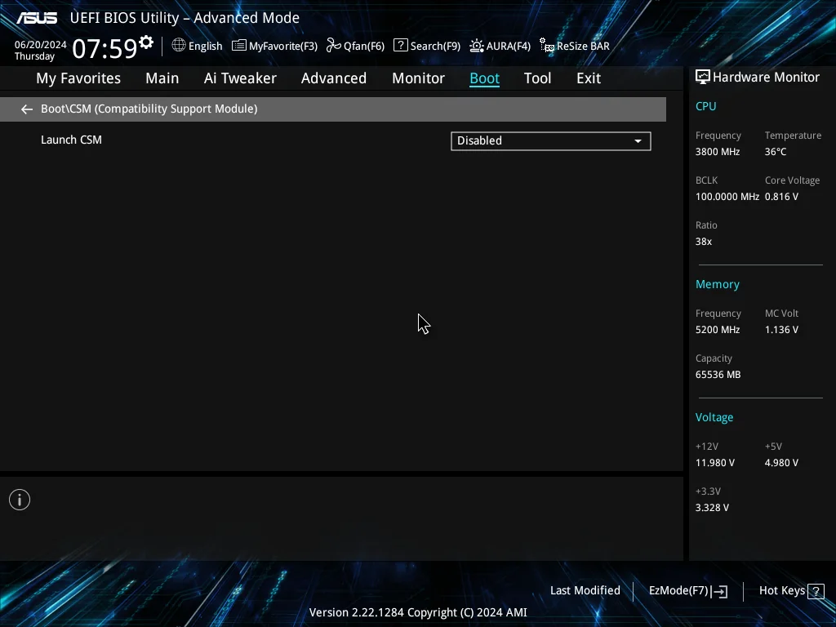Select the Launch CSM setting label
The width and height of the screenshot is (836, 627).
click(72, 140)
